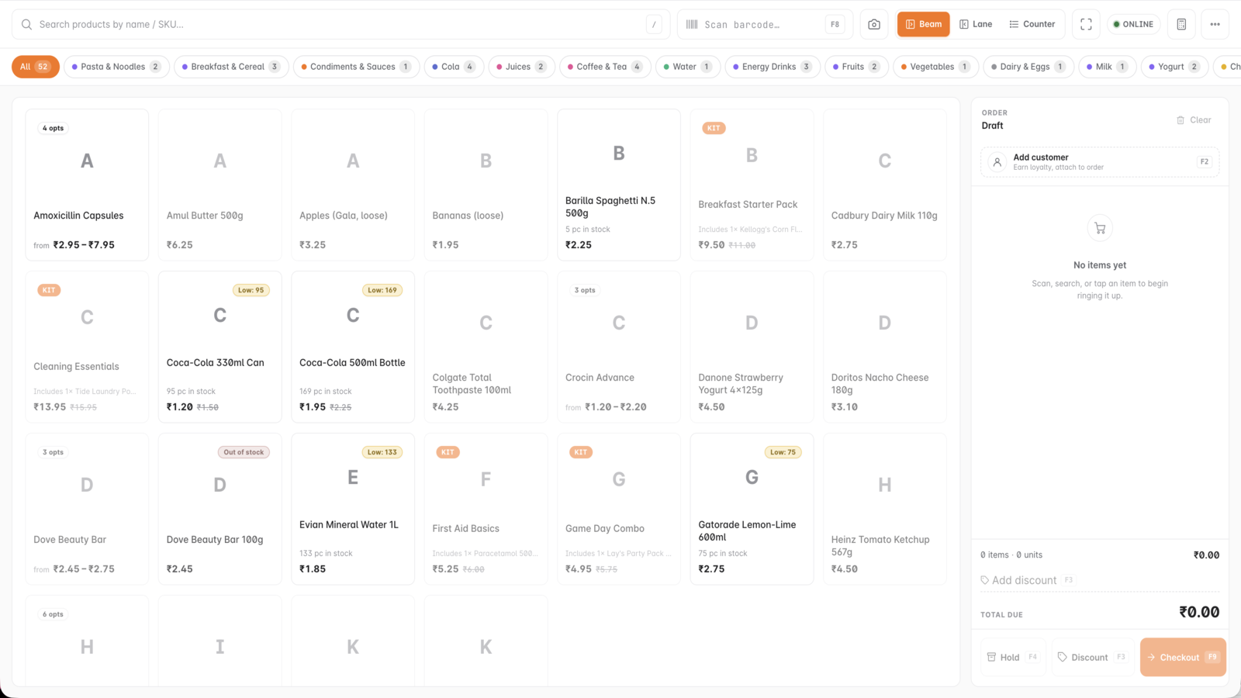Clear the draft order

(x=1194, y=120)
